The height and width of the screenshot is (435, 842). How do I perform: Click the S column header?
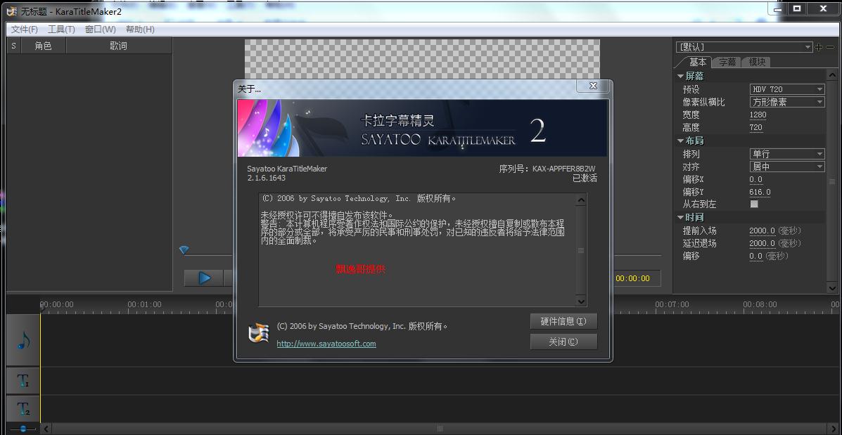click(13, 46)
